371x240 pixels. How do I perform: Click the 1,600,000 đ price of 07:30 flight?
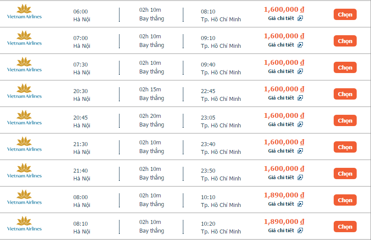pyautogui.click(x=284, y=63)
